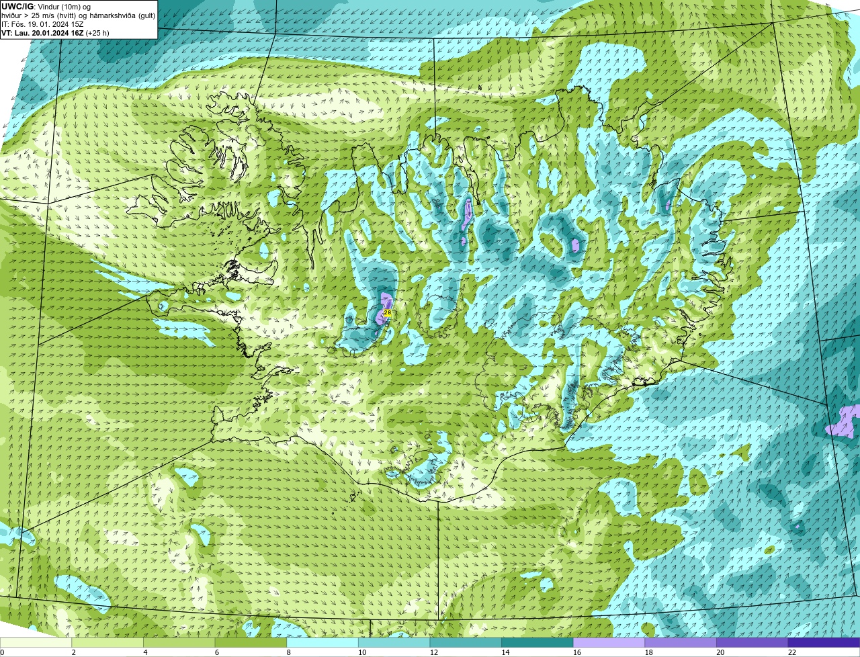Pick the pale cream 0–2 m/s colorbar segment
860x657 pixels.
pos(36,643)
